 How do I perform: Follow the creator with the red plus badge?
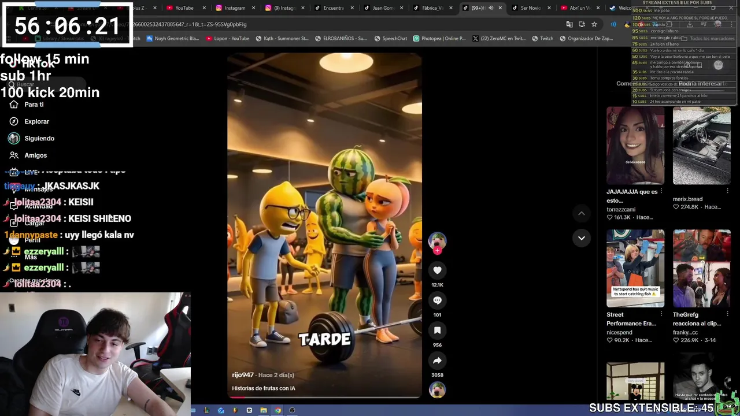tap(437, 251)
